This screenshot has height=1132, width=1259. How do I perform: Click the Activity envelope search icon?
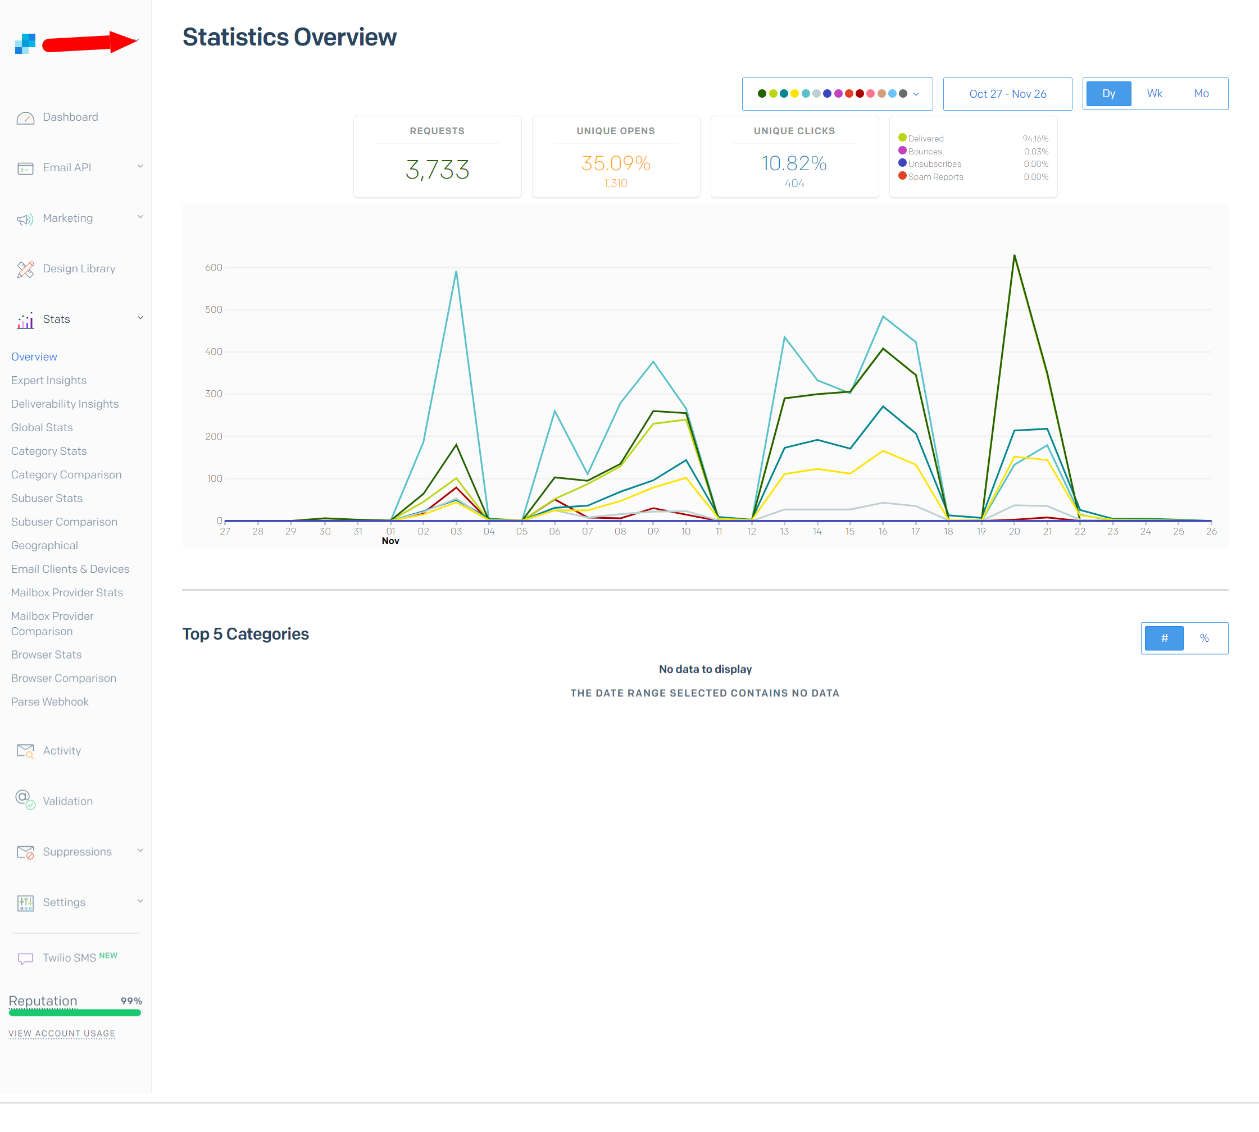pos(25,751)
